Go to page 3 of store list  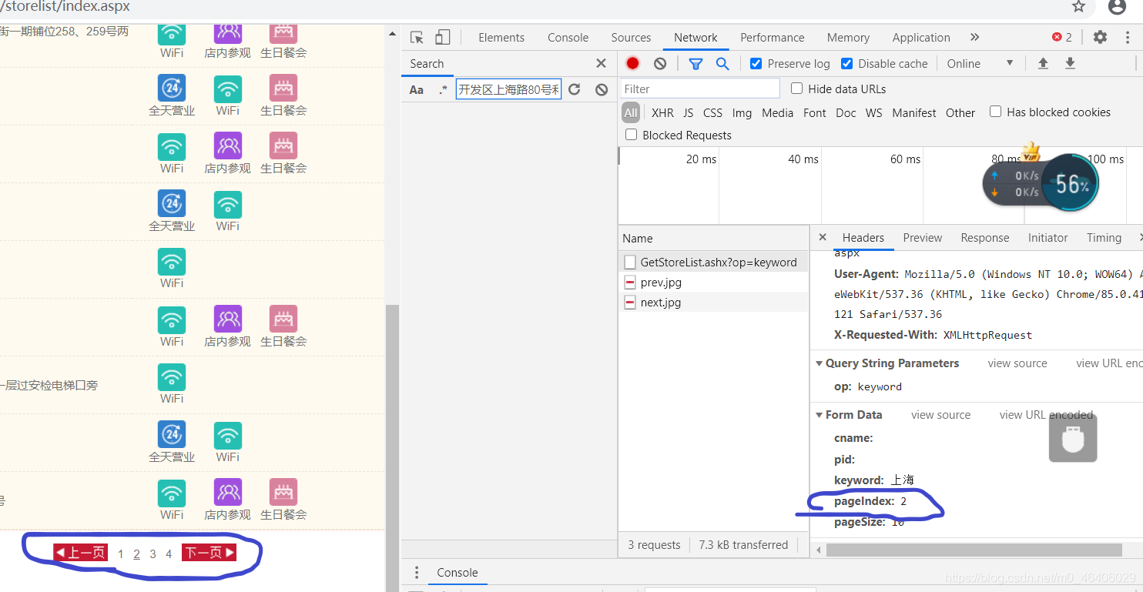[x=153, y=554]
